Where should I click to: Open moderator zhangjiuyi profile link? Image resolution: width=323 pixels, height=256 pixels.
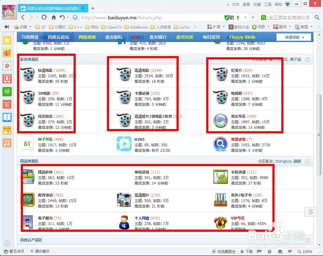[283, 161]
